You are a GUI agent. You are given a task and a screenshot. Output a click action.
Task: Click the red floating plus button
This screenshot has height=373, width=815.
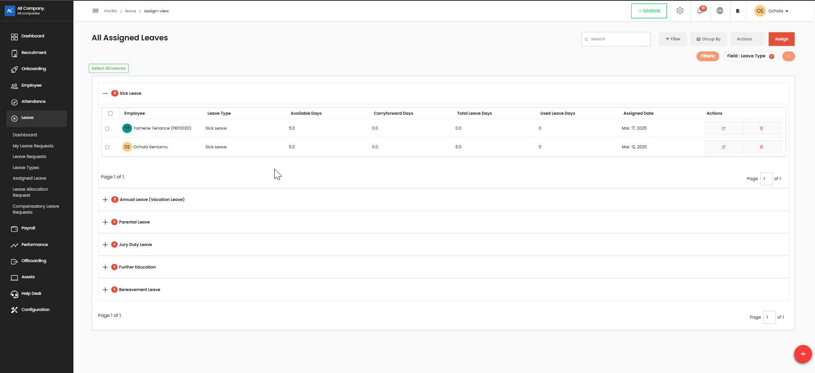tap(803, 354)
